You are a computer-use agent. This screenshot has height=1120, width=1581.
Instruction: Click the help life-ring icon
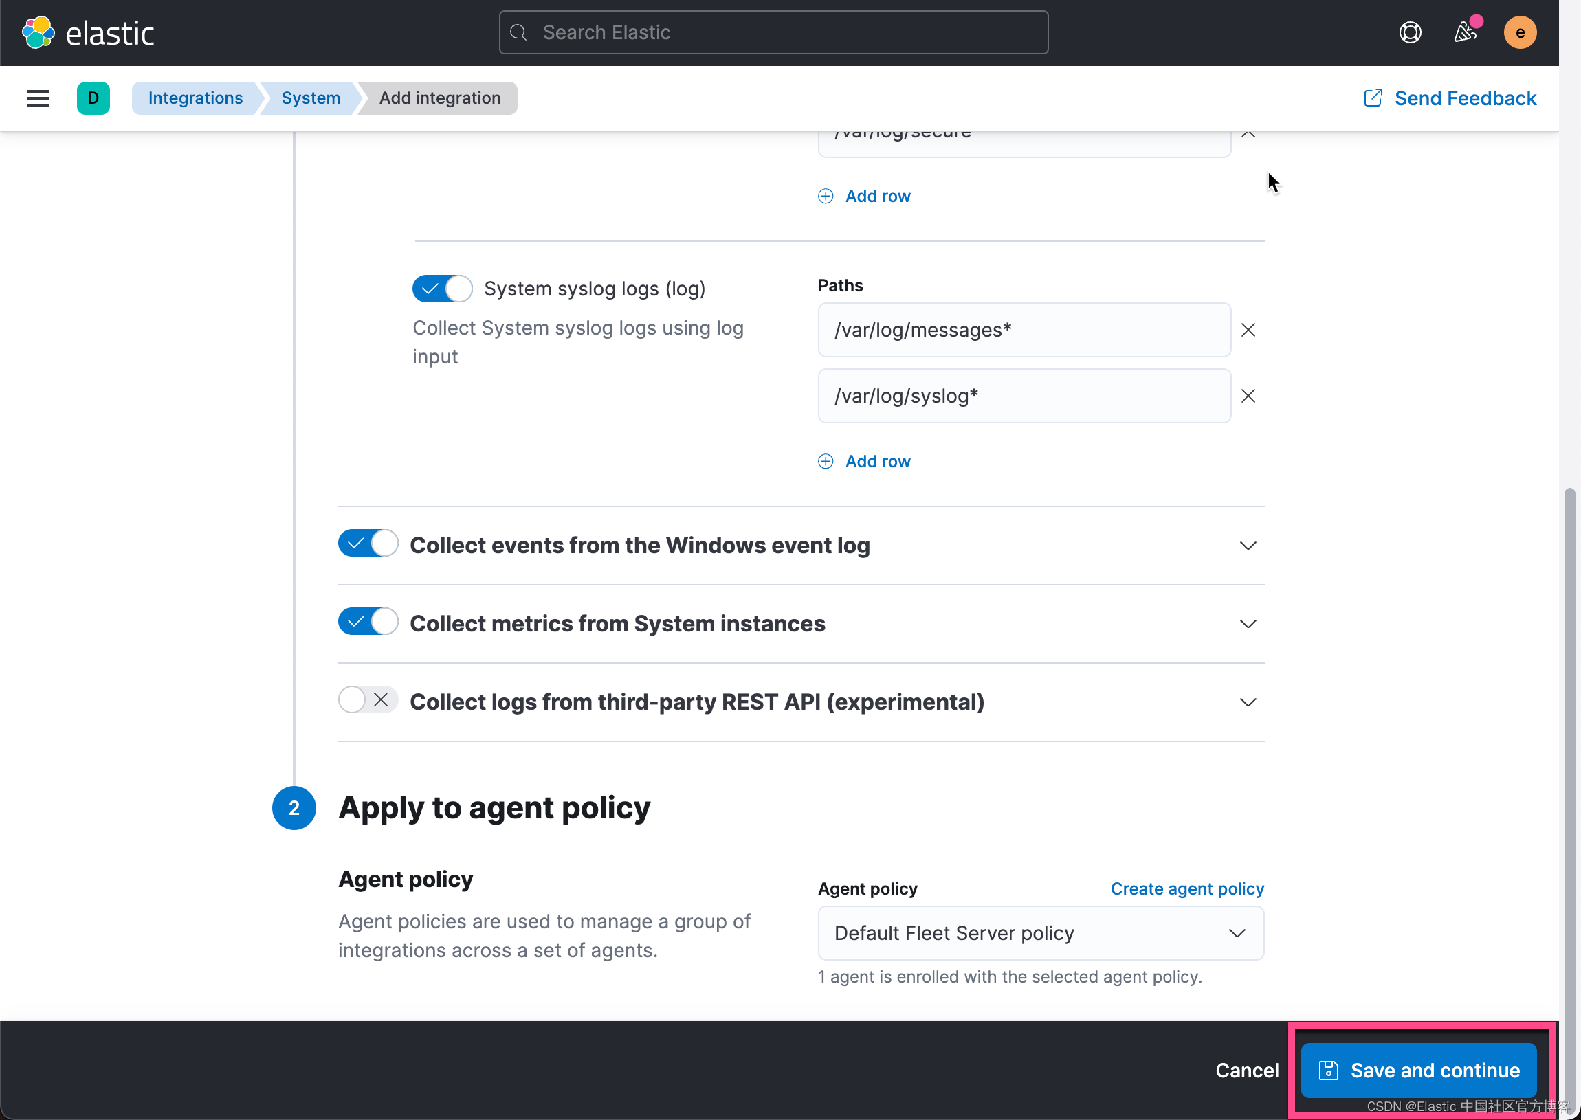[x=1410, y=32]
